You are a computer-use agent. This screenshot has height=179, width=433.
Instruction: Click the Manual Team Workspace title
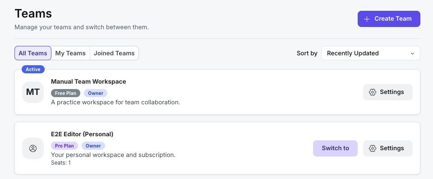pos(88,81)
